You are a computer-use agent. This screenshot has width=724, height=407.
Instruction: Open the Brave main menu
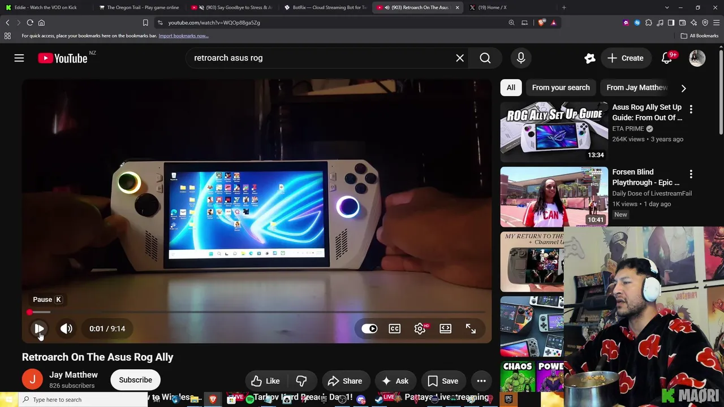[716, 23]
